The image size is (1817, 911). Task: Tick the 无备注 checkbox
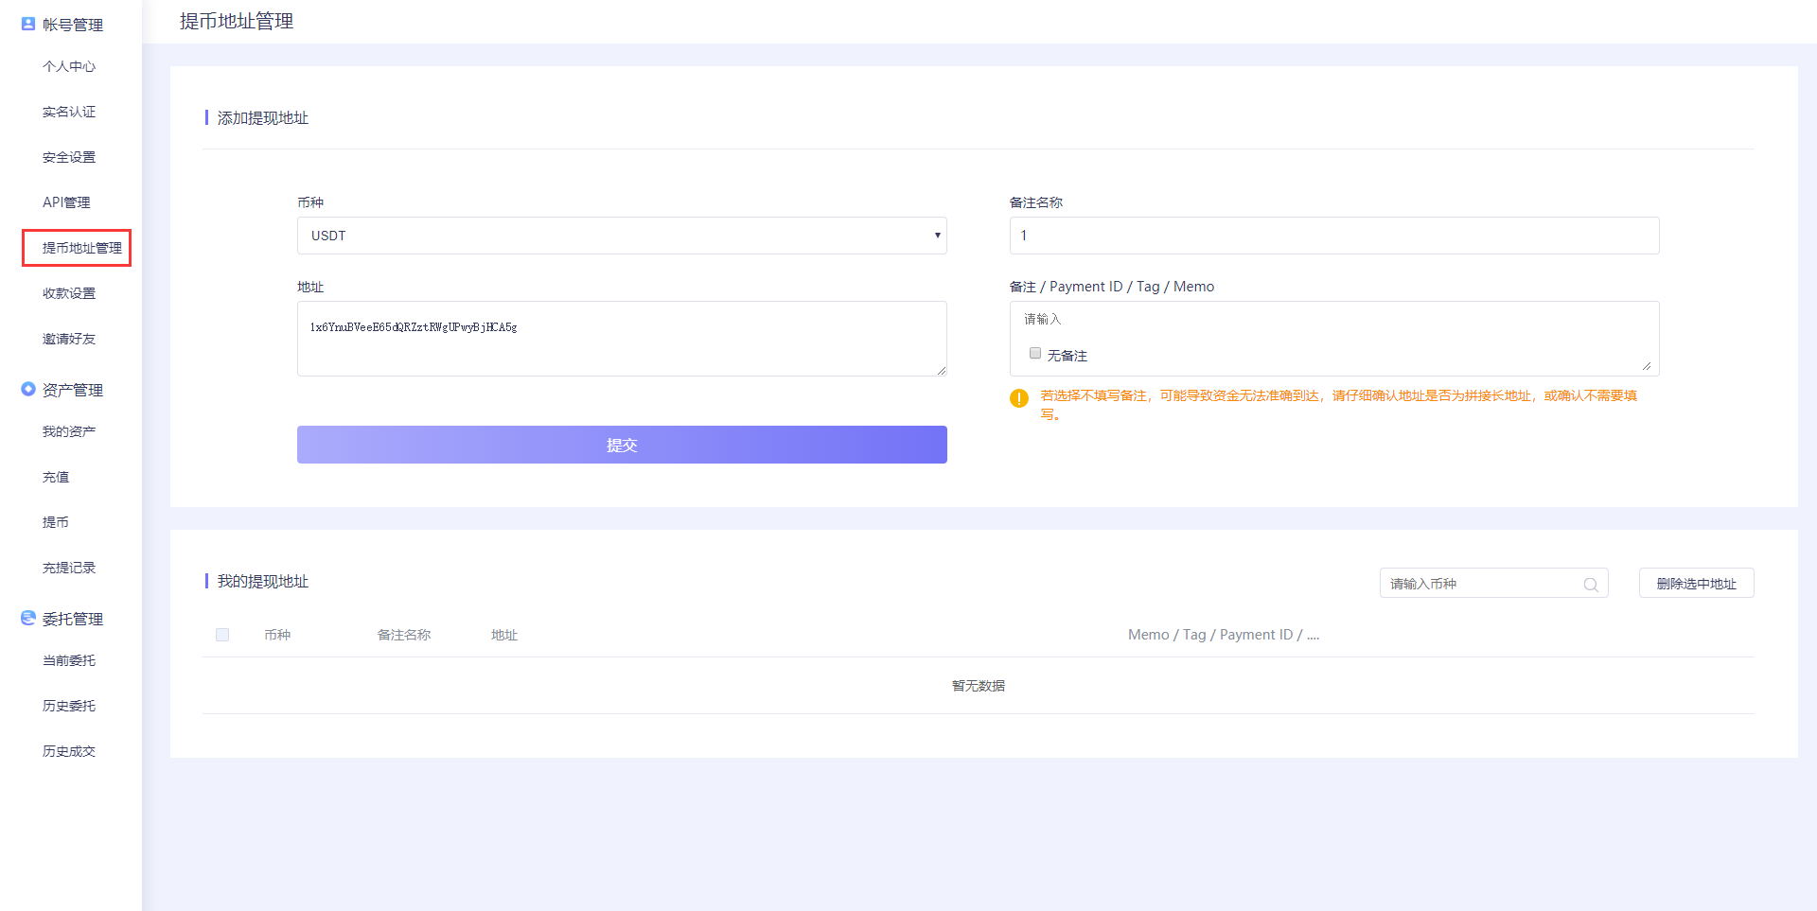(1035, 354)
